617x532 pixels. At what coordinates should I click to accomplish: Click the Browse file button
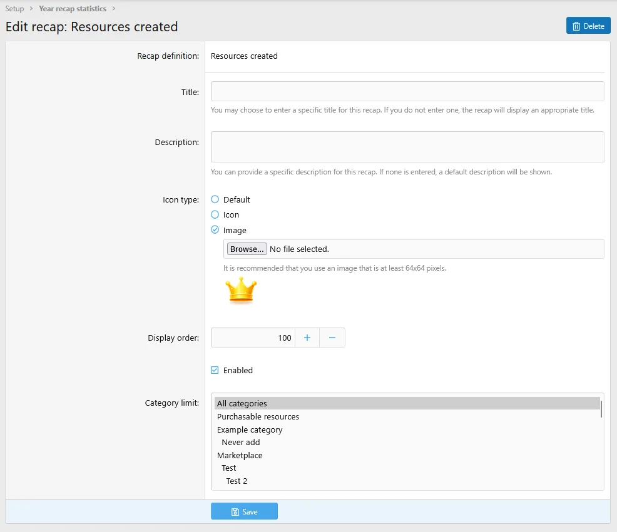coord(246,249)
